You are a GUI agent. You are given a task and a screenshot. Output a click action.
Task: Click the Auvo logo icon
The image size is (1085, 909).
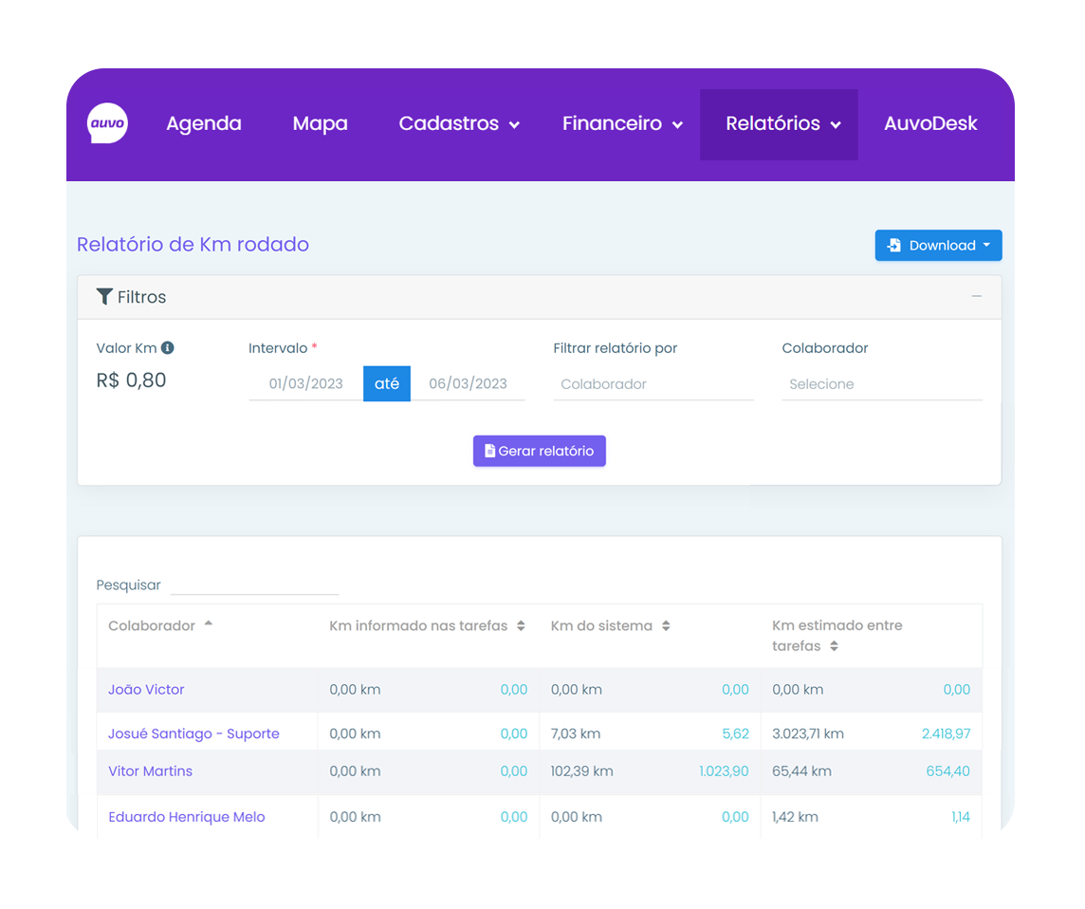(x=107, y=123)
